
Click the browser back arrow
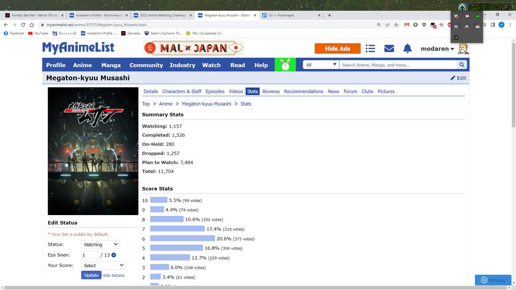tap(6, 25)
